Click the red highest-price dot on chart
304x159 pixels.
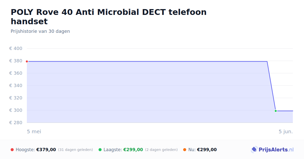(27, 61)
